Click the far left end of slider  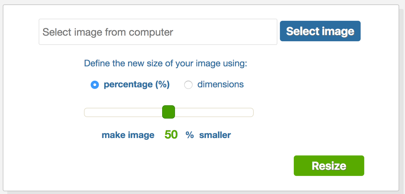86,113
